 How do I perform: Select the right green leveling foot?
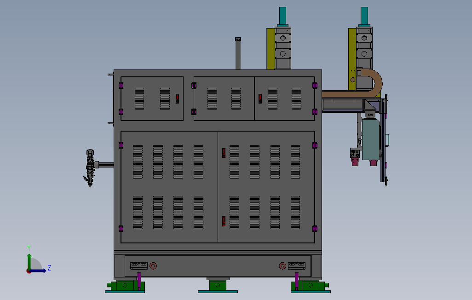310,285
